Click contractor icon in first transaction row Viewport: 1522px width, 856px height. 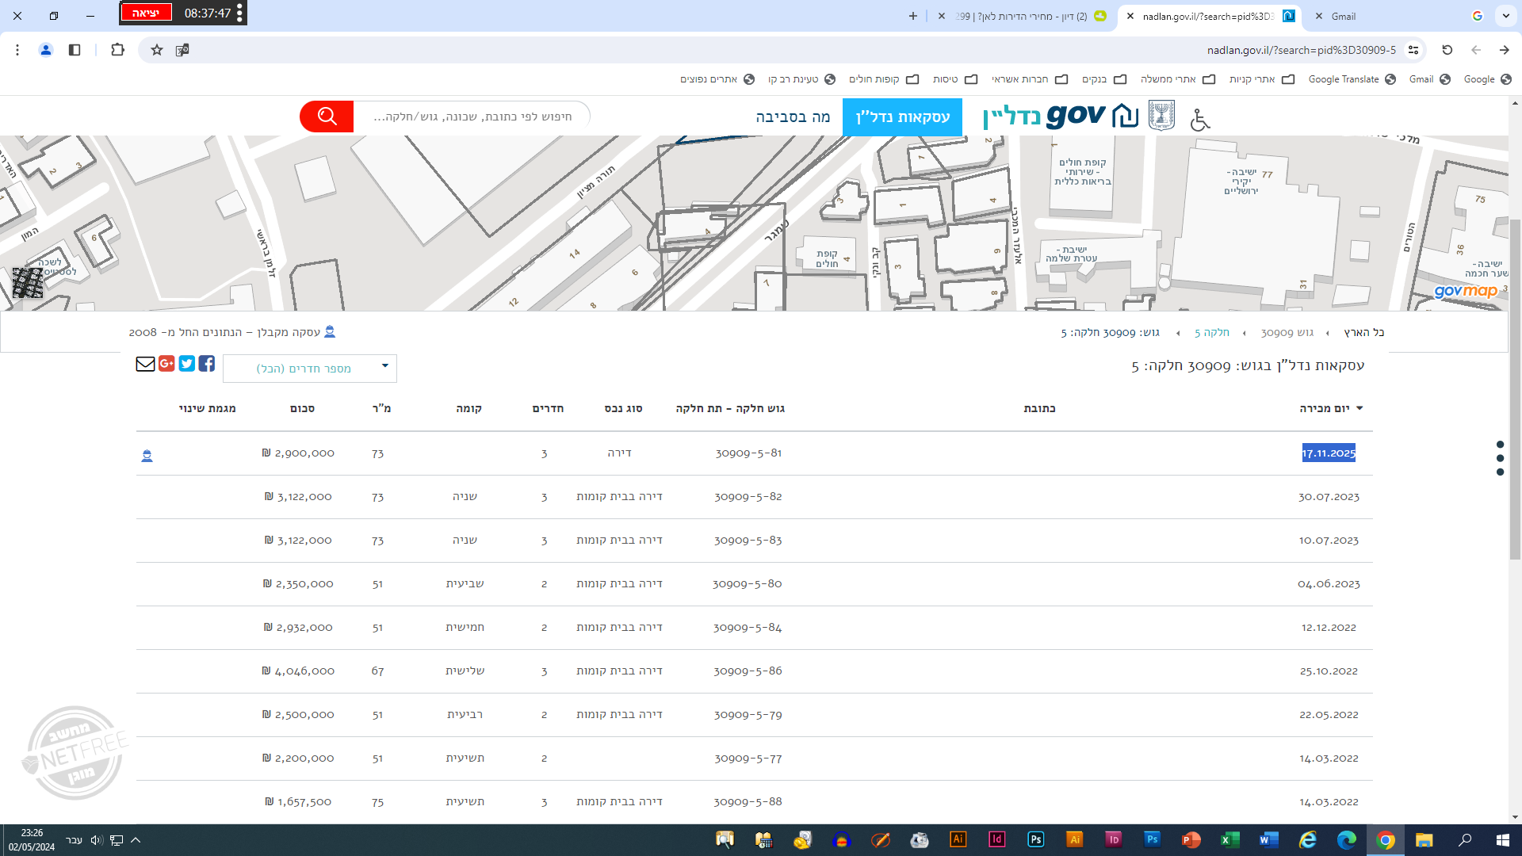(x=147, y=456)
